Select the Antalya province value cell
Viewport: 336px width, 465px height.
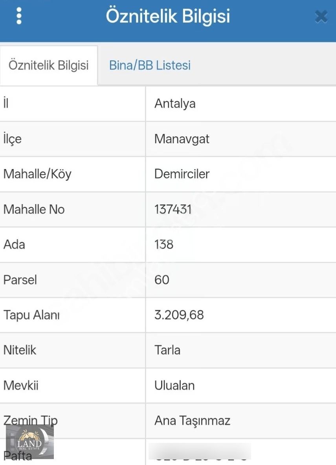tap(174, 104)
